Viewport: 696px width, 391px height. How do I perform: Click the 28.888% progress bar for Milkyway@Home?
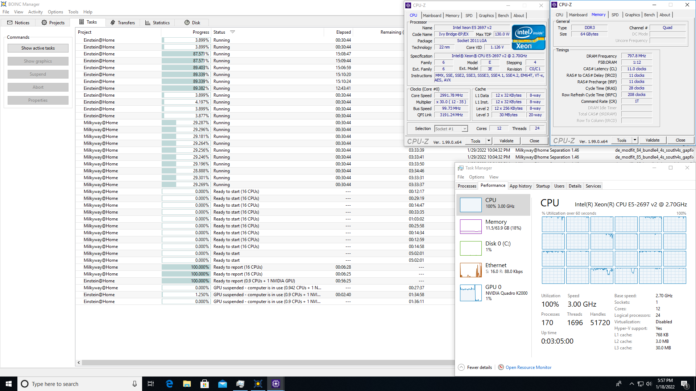pyautogui.click(x=186, y=171)
